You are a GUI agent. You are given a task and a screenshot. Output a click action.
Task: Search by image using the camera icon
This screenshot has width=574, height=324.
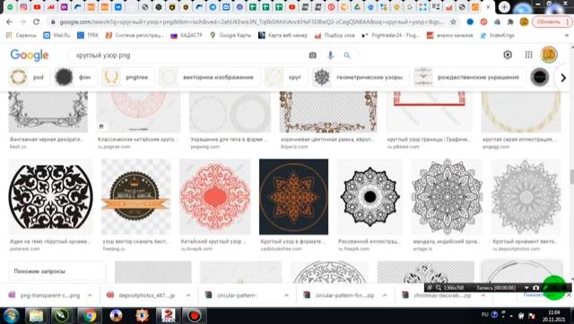[x=312, y=55]
